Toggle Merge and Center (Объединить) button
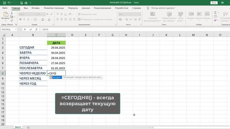The image size is (230, 129). [95, 19]
